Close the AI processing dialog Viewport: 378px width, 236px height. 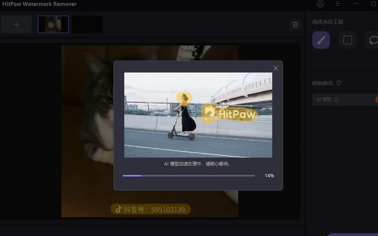pos(276,68)
